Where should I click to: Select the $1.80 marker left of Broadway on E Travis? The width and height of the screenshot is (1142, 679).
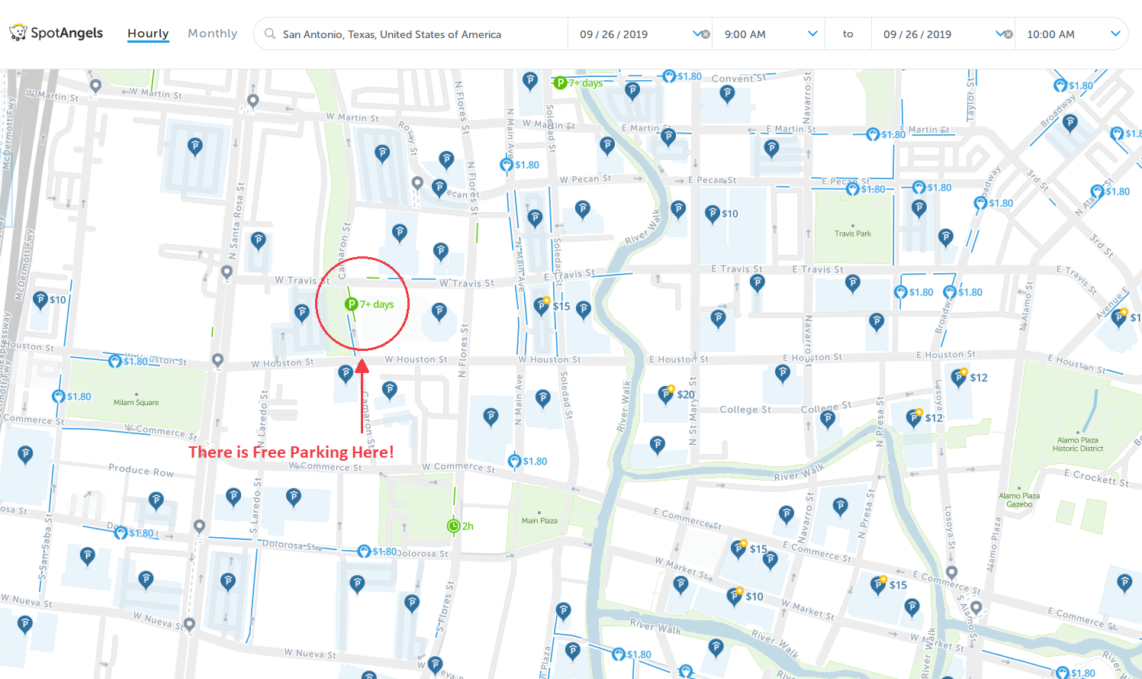tap(901, 292)
